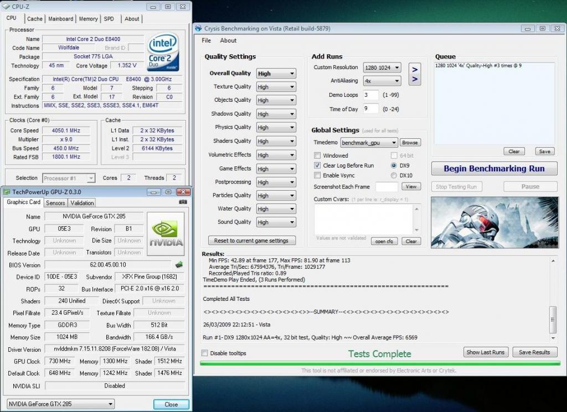
Task: Click Save Results
Action: (x=534, y=352)
